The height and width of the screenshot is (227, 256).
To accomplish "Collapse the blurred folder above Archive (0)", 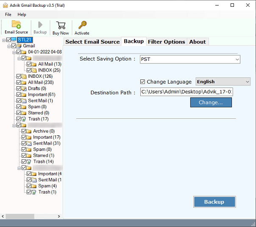I will click(14, 126).
